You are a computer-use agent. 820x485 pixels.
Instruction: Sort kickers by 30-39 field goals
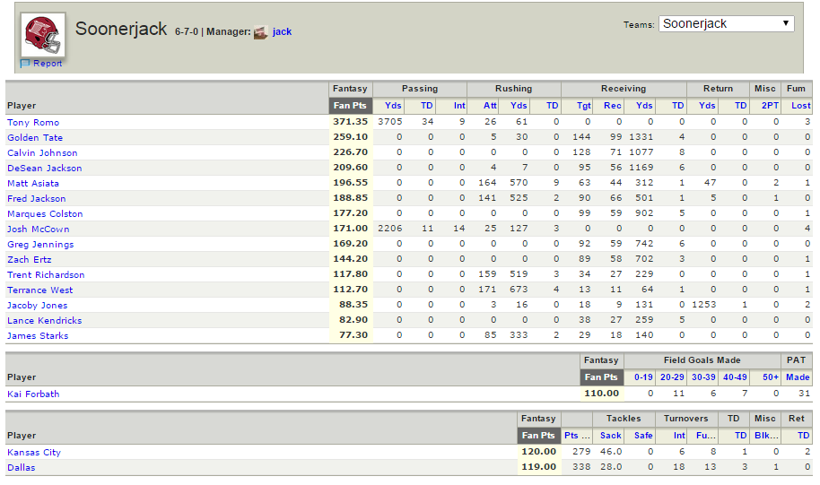[703, 377]
